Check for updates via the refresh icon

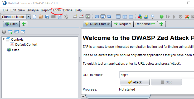pyautogui.click(x=146, y=17)
